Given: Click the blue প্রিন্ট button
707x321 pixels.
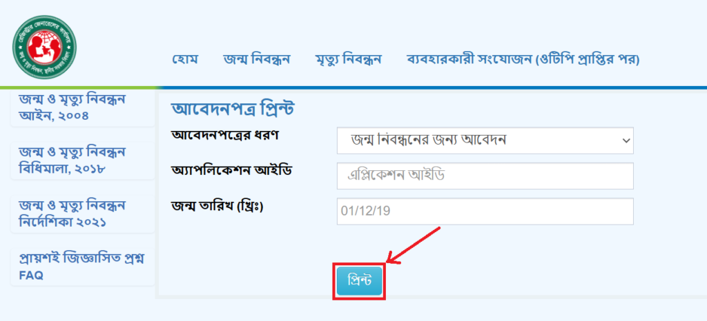Looking at the screenshot, I should click(359, 281).
